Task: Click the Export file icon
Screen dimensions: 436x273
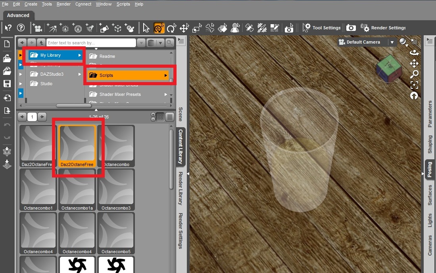Action: click(7, 111)
